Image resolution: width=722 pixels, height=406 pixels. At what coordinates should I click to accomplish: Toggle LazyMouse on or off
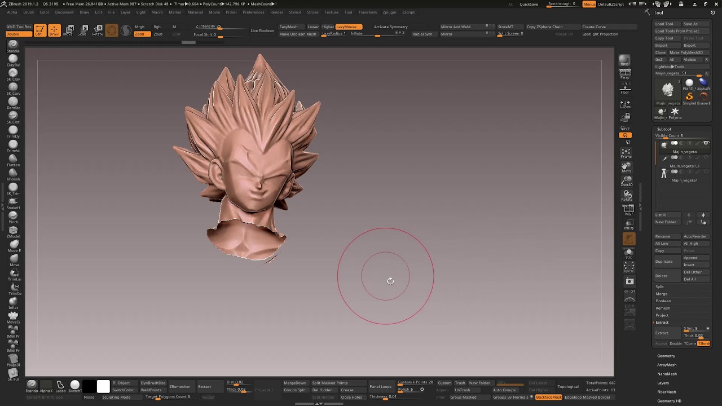point(347,27)
